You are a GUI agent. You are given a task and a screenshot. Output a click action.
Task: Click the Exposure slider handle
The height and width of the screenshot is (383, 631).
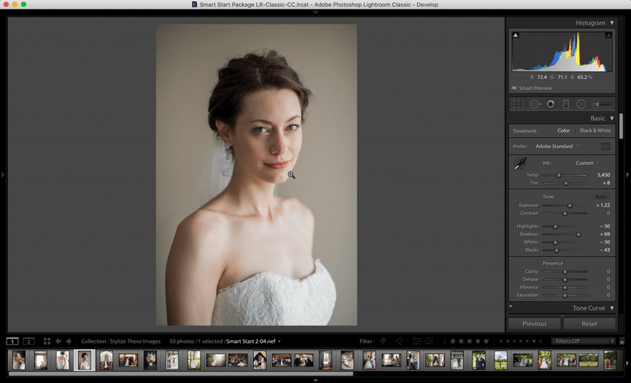click(569, 205)
